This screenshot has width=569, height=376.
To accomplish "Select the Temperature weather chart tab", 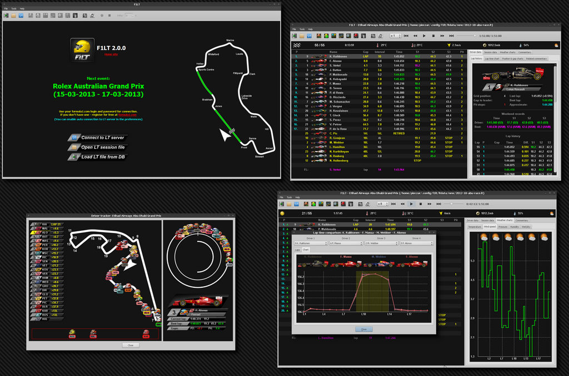I will tap(475, 227).
